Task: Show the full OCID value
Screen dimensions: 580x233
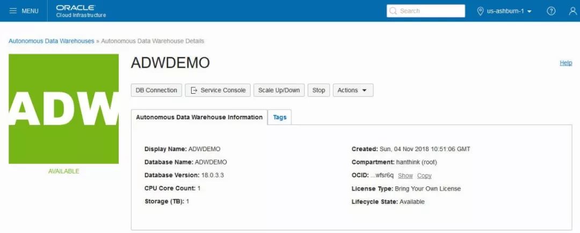Action: [405, 176]
